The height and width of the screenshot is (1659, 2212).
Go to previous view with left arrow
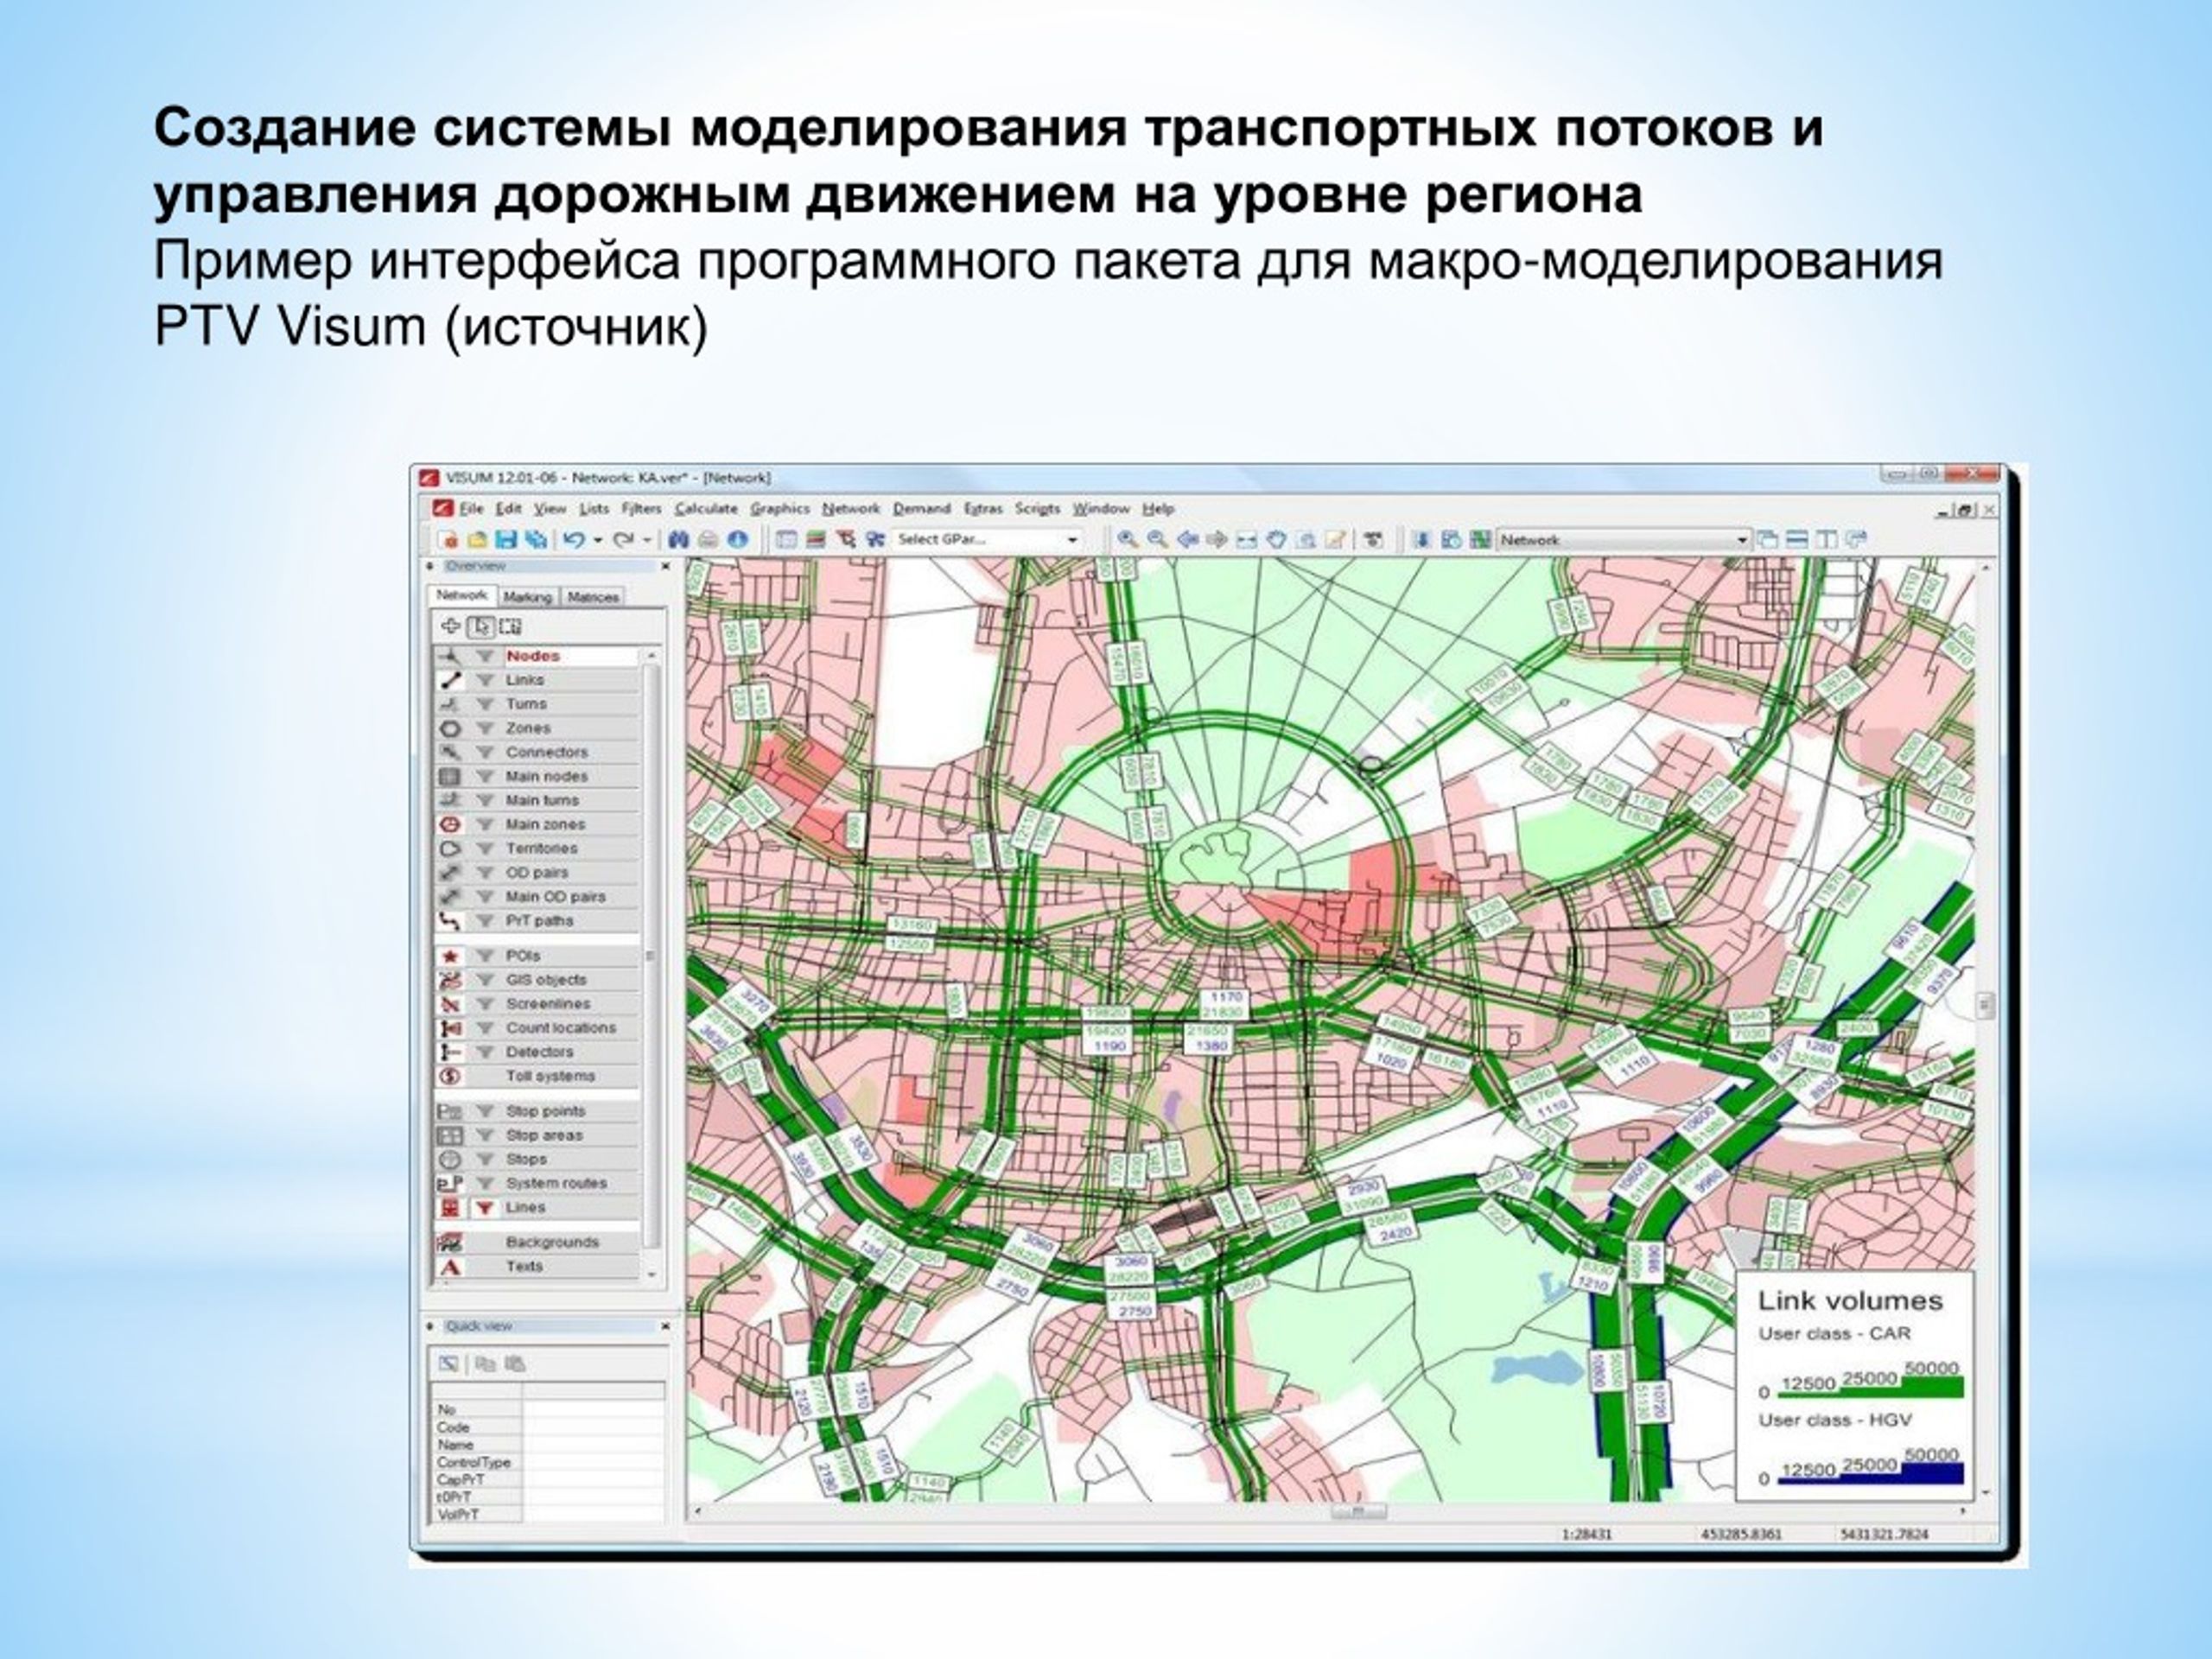point(1187,540)
